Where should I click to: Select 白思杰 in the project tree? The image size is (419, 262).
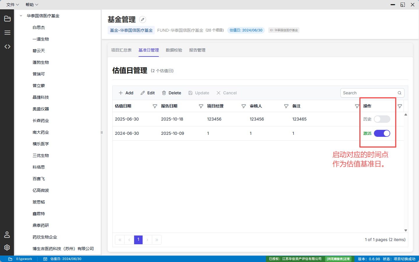pos(39,27)
